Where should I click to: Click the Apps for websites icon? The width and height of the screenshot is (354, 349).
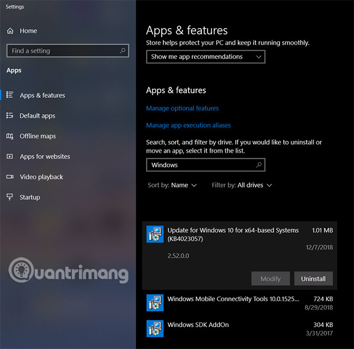10,157
